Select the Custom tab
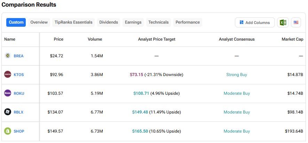The image size is (308, 143). pyautogui.click(x=16, y=22)
